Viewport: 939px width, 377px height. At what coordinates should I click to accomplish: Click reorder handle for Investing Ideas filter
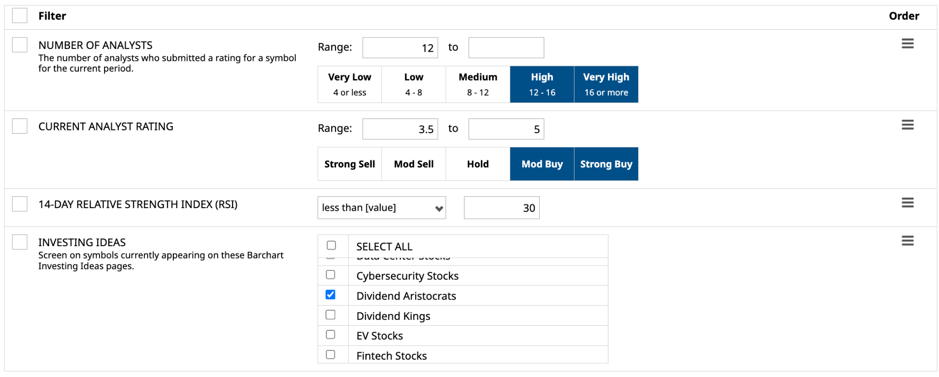tap(907, 241)
